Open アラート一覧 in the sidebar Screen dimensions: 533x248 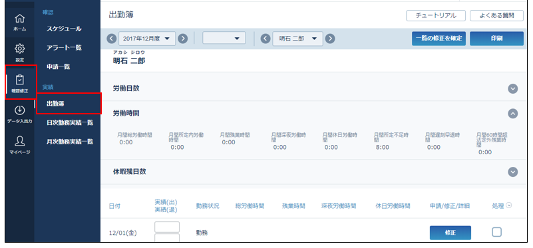[64, 48]
